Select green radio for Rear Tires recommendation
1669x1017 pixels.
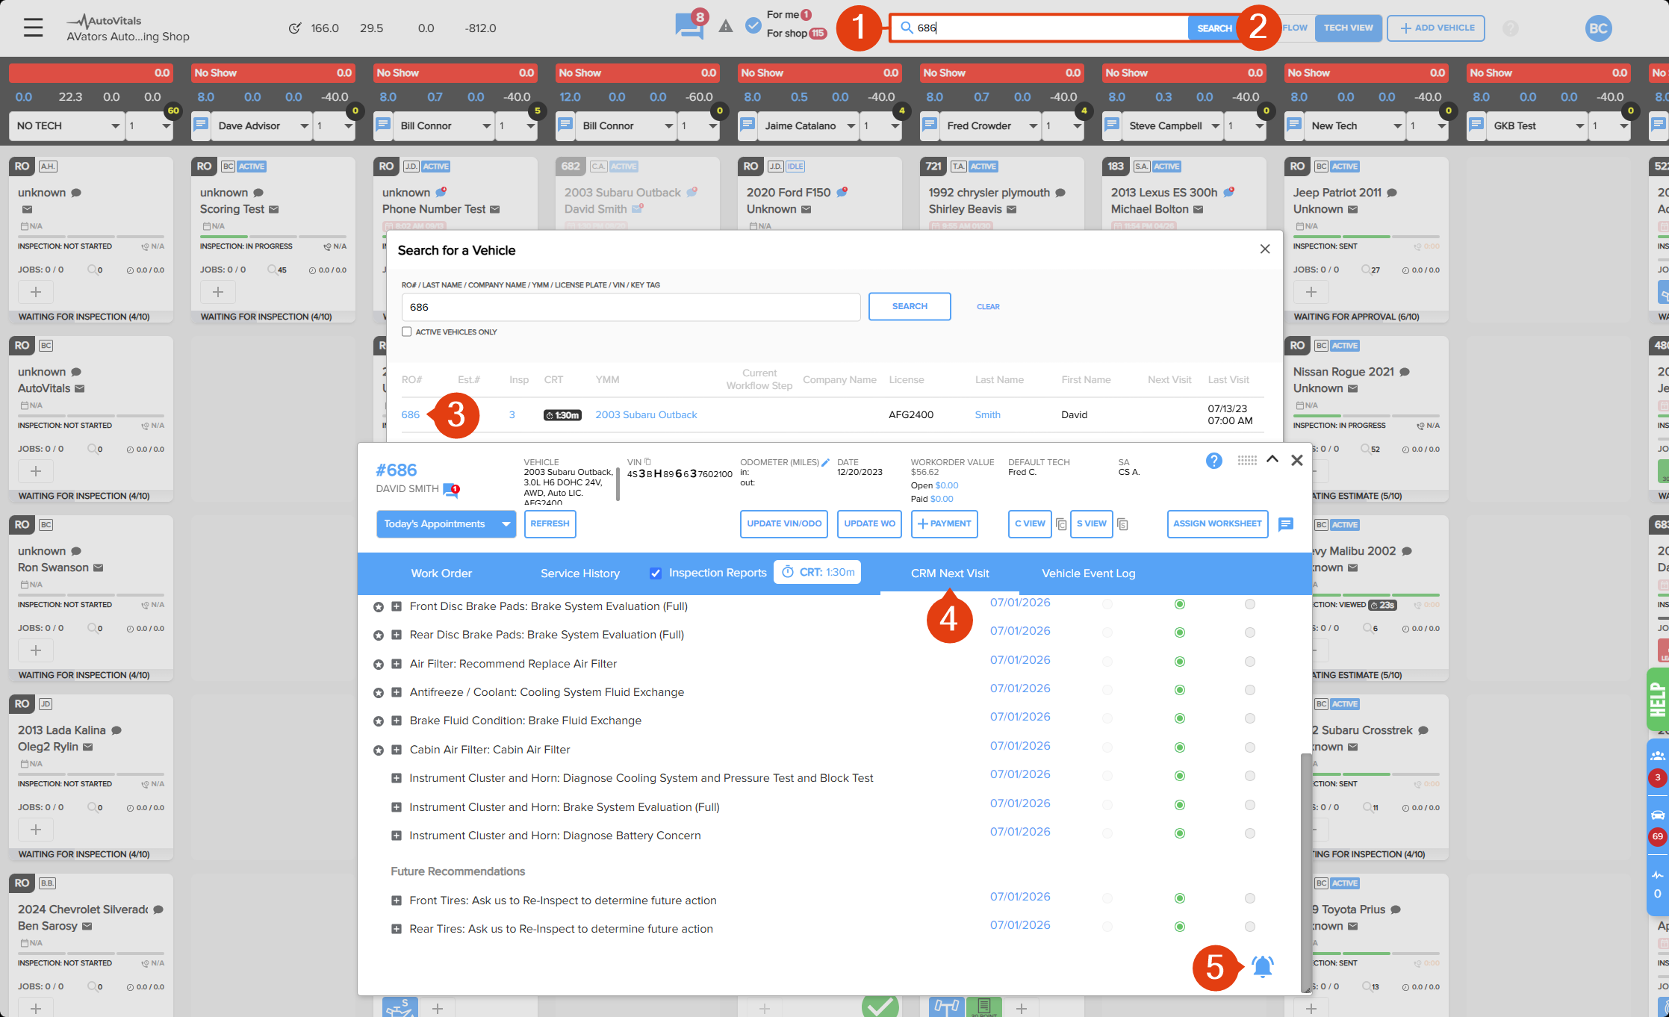[1180, 927]
